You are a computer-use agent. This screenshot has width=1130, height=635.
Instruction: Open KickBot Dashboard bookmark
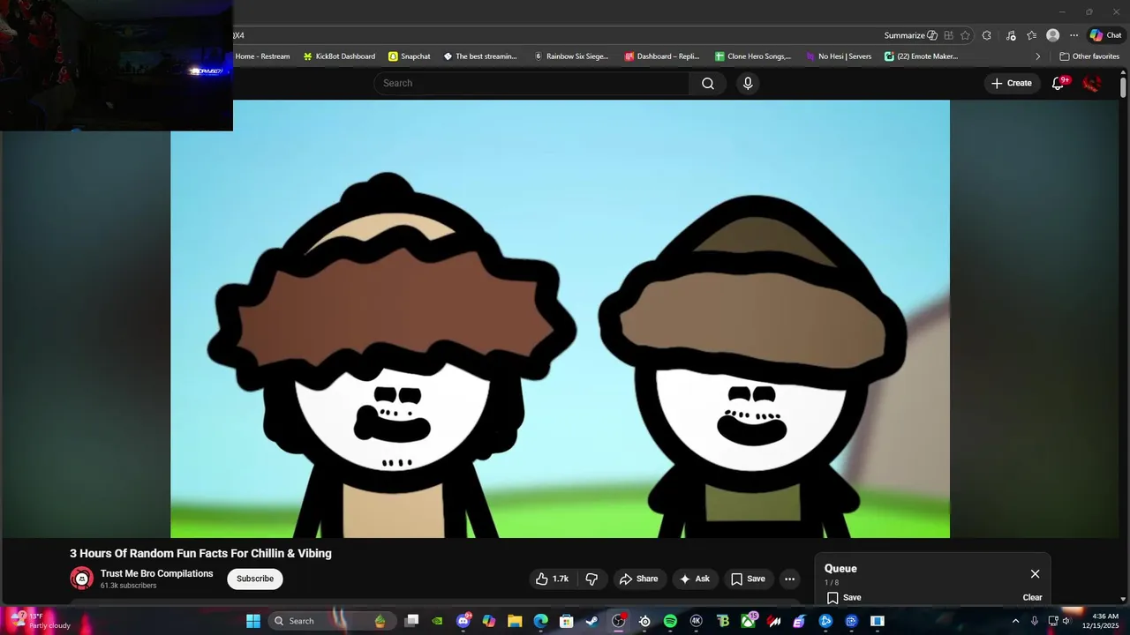point(339,56)
